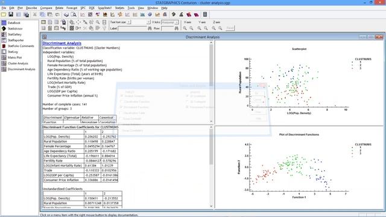
Task: Click the Undo arrow icon
Action: point(57,14)
